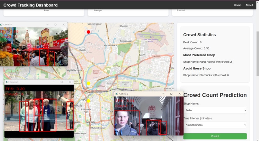
Task: Click the Camera 1 video feed
Action: click(x=34, y=47)
